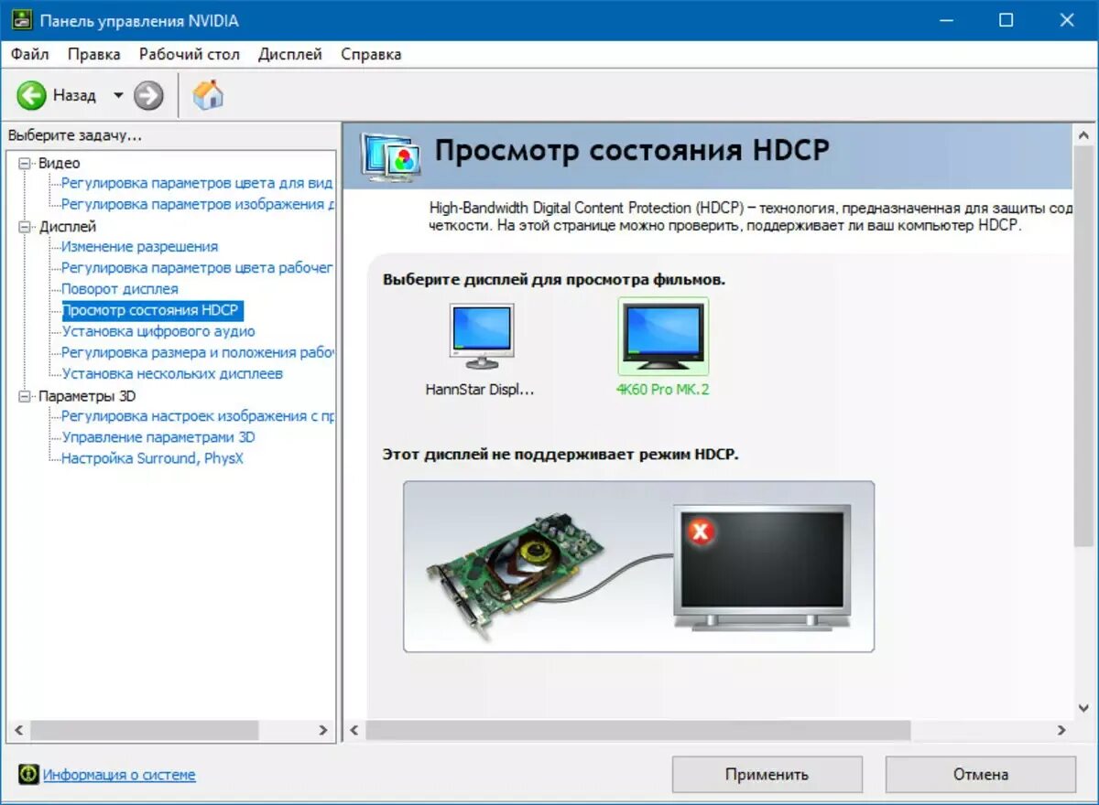Click the HannStar Displ... label text
The image size is (1099, 805).
pos(480,389)
